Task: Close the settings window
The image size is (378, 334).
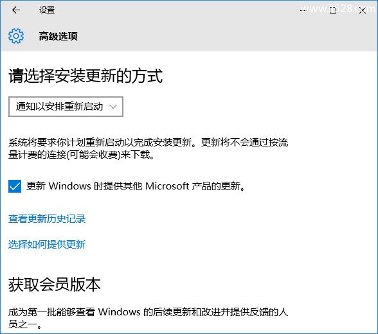Action: [363, 10]
